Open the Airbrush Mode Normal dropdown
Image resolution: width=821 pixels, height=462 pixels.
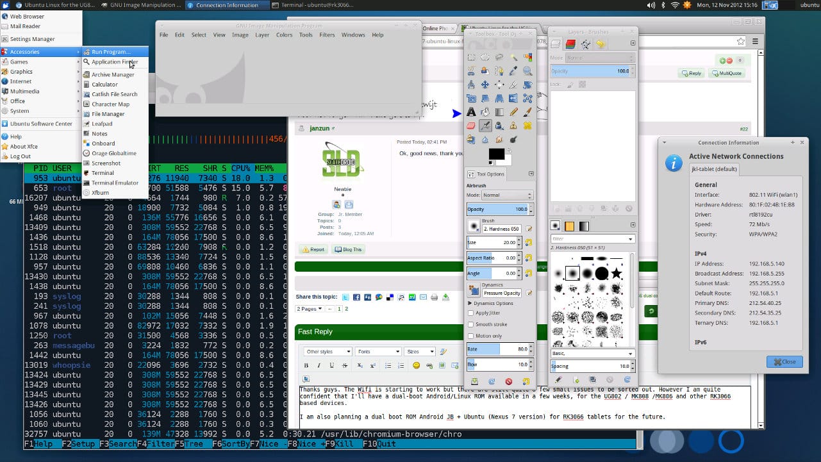click(508, 195)
